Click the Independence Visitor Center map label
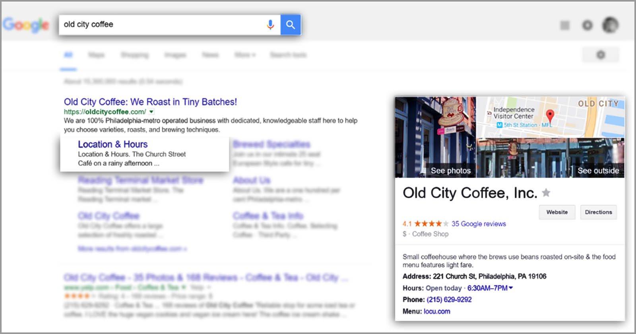Screen dimensions: 636x334 point(514,113)
